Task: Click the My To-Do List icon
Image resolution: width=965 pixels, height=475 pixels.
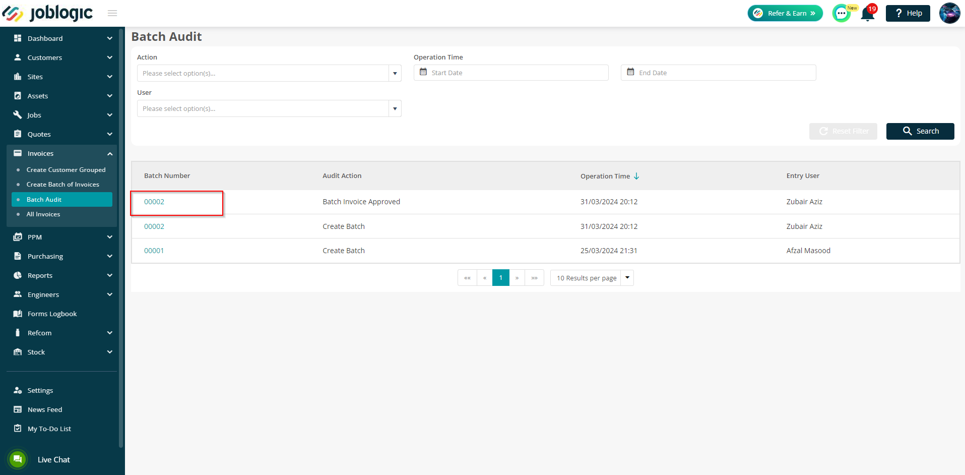Action: pos(18,429)
